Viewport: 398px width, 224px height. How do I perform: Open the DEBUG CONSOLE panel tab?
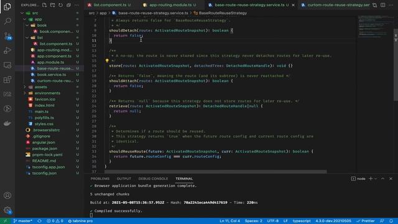153,179
